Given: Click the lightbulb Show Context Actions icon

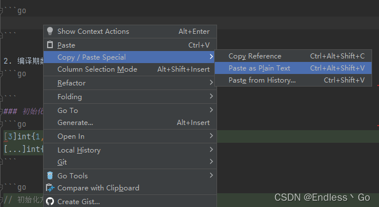Looking at the screenshot, I should tap(50, 31).
